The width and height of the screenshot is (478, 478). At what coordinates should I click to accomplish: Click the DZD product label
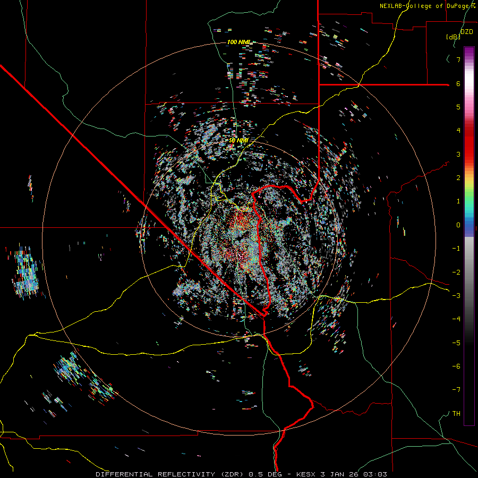466,32
